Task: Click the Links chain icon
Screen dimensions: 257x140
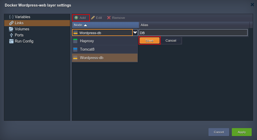Action: pos(11,23)
